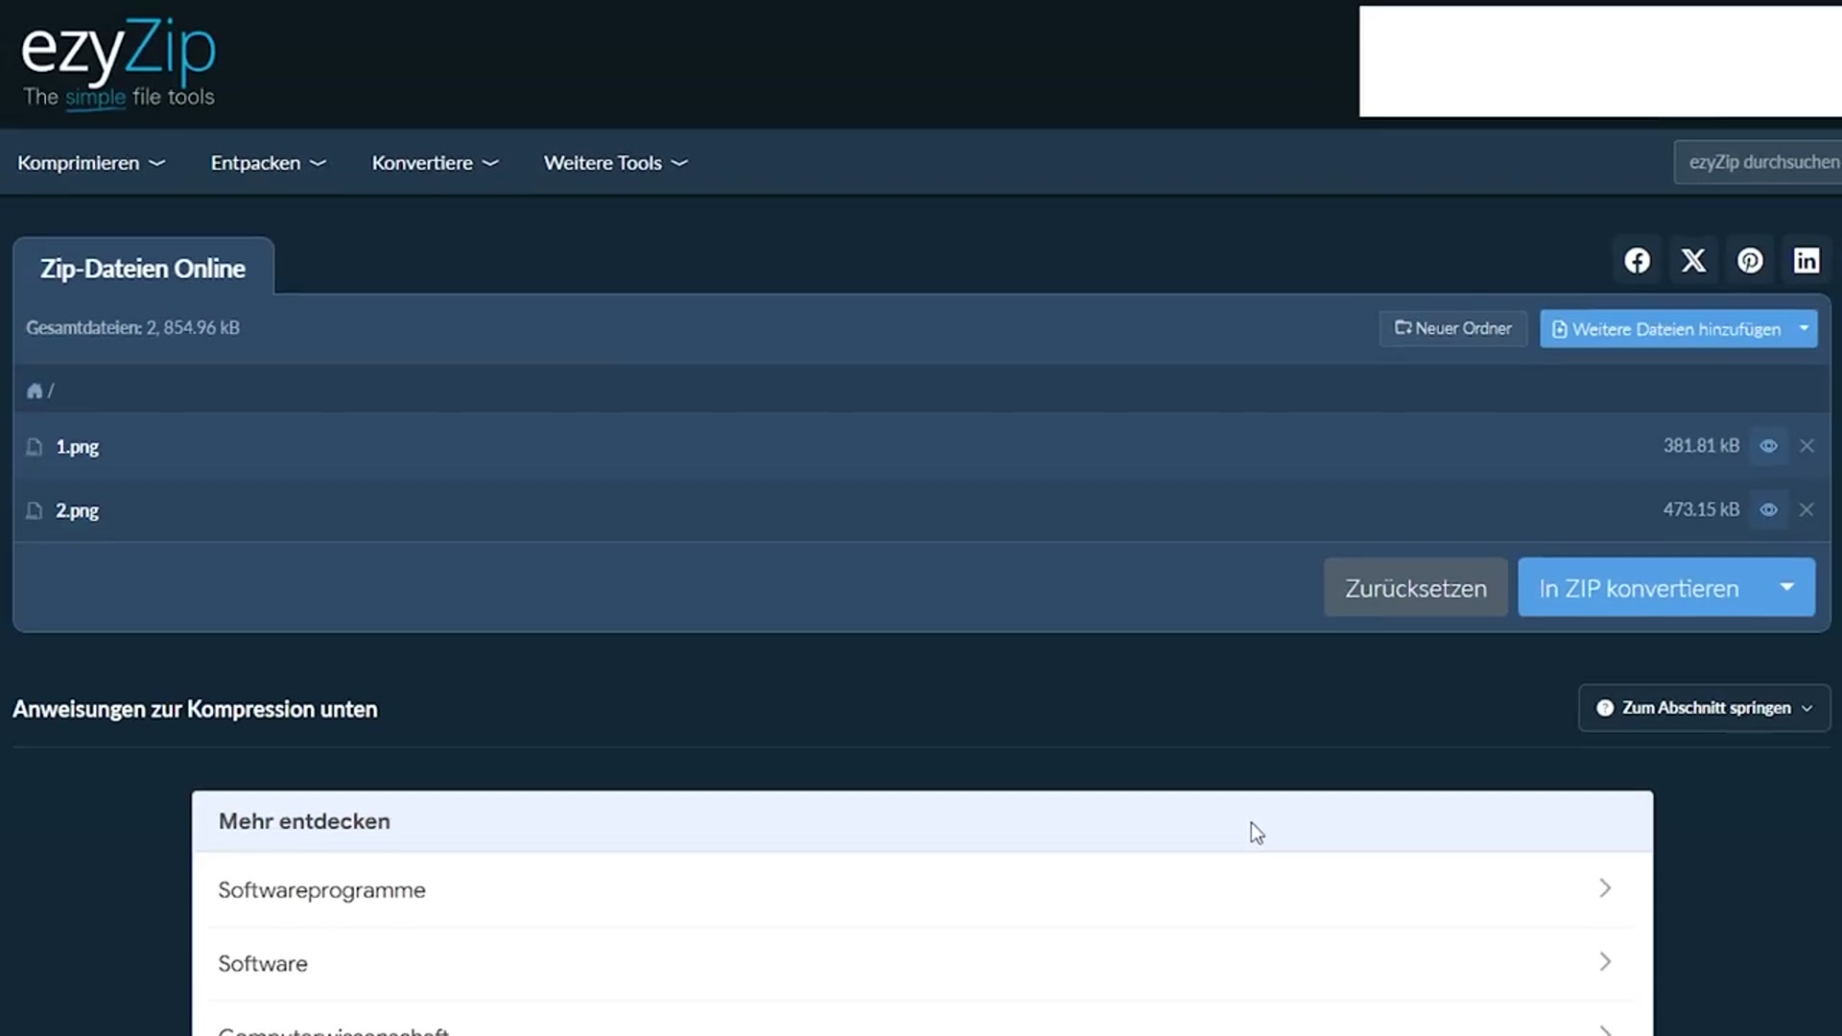Click the LinkedIn share icon
This screenshot has height=1036, width=1842.
point(1807,261)
